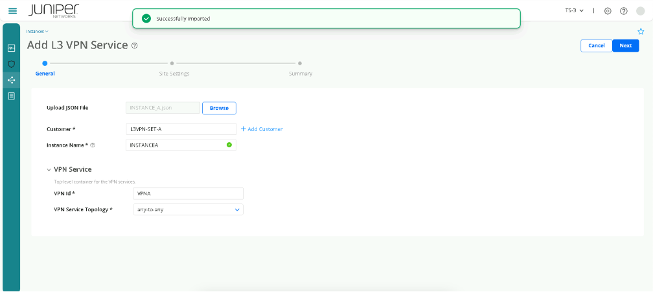Open the VPN Service Topology dropdown
The image size is (653, 292).
tap(188, 210)
